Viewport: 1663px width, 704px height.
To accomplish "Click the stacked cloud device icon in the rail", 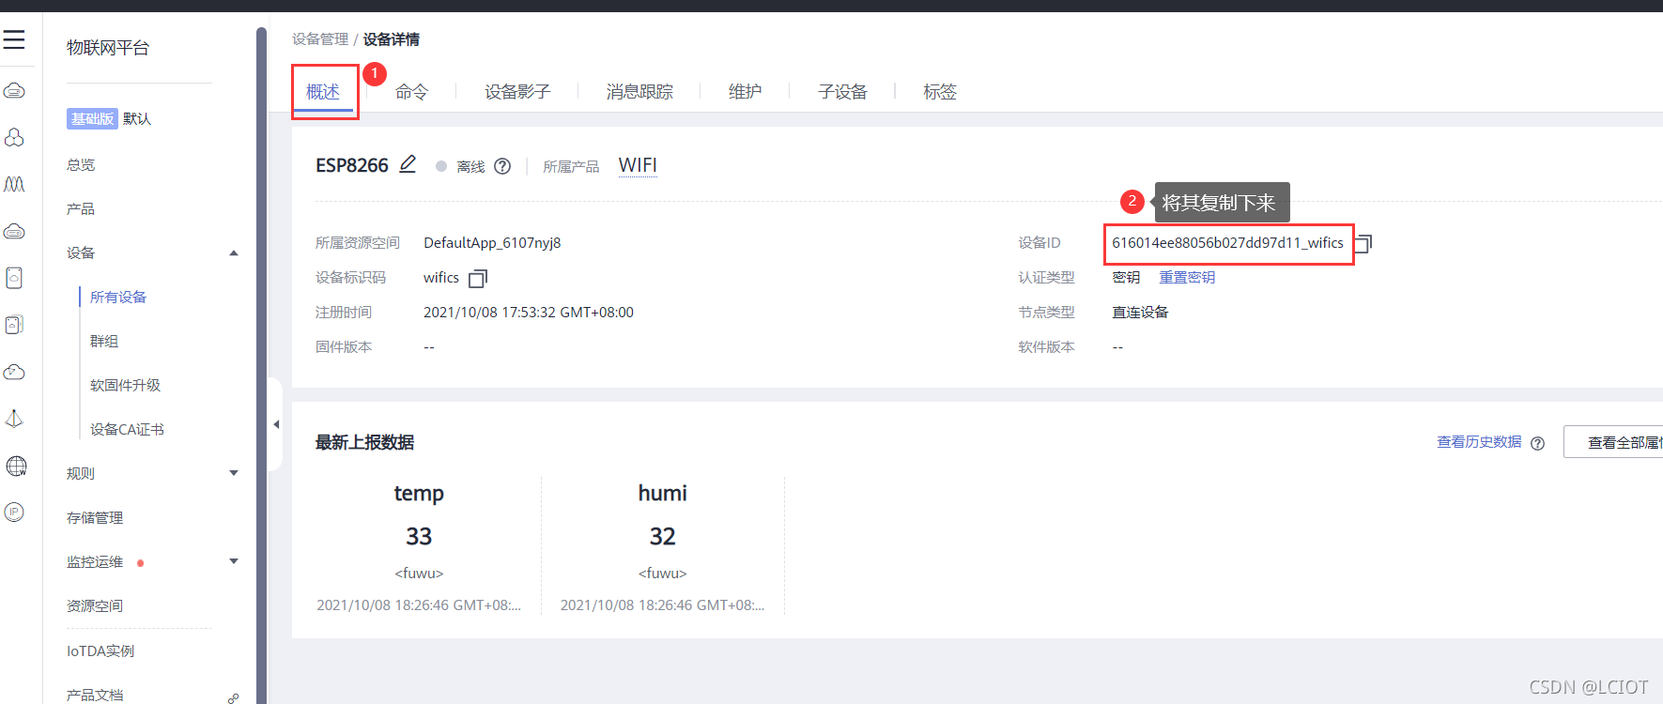I will 14,325.
